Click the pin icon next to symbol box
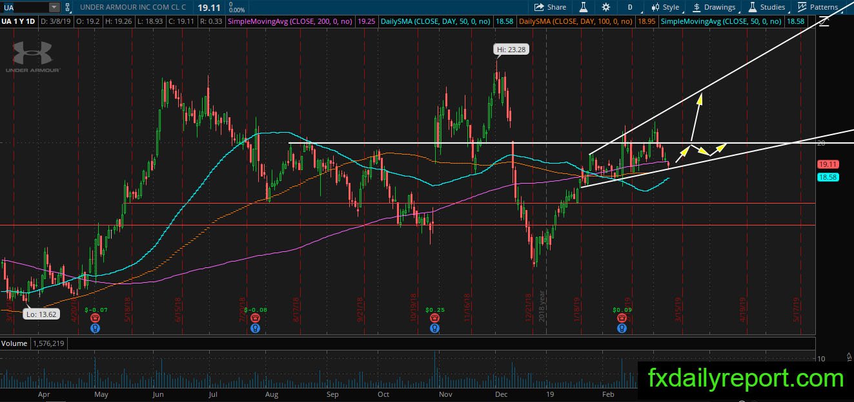Screen dimensions: 854x402 click(x=68, y=8)
